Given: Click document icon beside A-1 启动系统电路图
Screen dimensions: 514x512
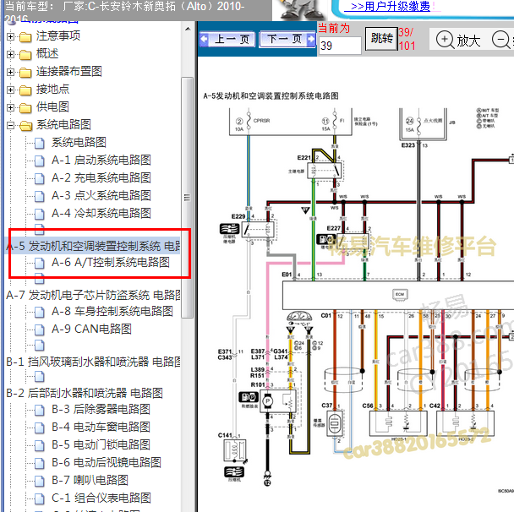Looking at the screenshot, I should pos(40,161).
